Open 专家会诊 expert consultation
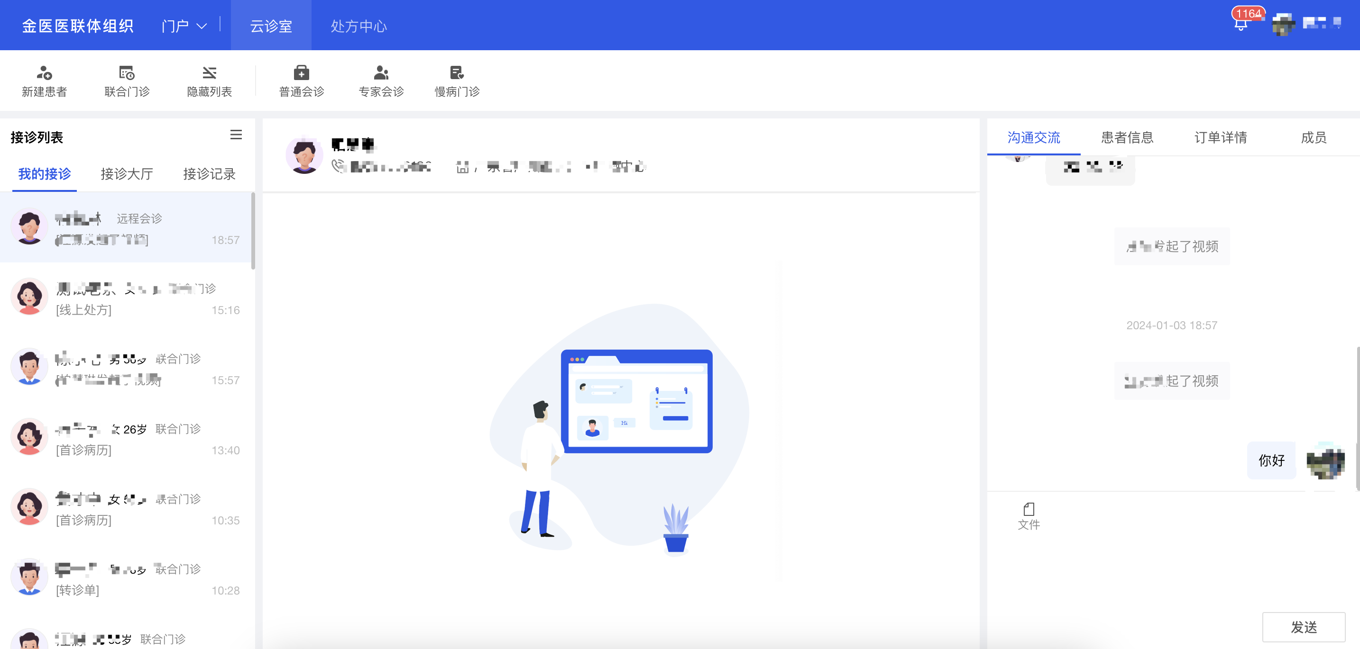The image size is (1360, 649). click(381, 81)
